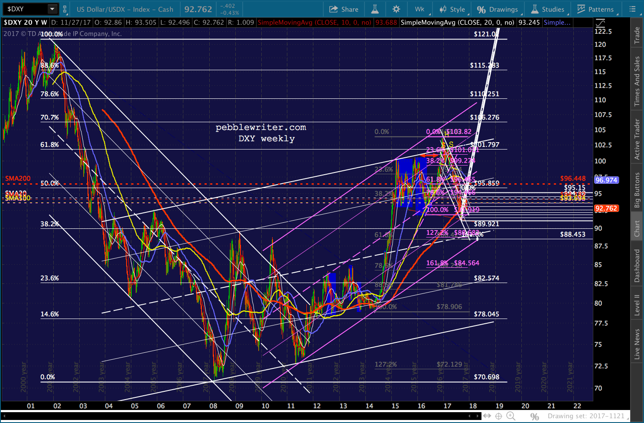
Task: Click the percent icon in bottom toolbar
Action: pos(535,416)
